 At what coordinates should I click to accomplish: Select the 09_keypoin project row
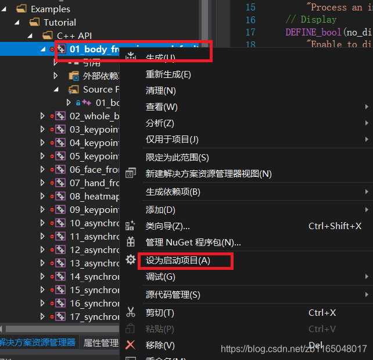click(59, 209)
